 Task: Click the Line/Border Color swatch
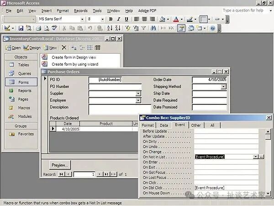(190, 19)
